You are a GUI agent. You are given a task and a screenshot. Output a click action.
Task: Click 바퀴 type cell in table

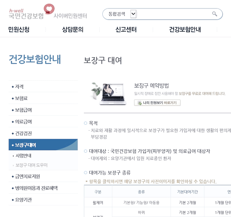(141, 212)
